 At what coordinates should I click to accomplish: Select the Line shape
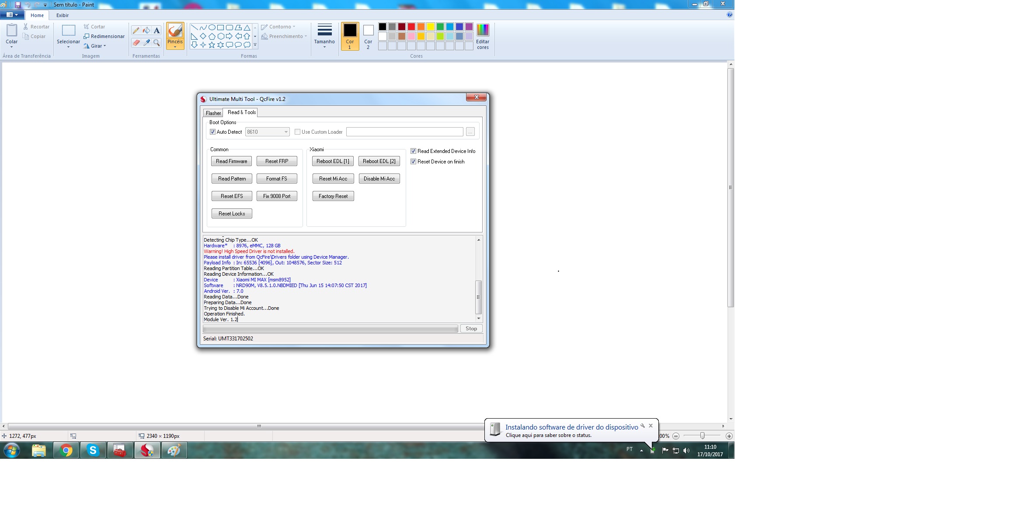click(x=194, y=28)
